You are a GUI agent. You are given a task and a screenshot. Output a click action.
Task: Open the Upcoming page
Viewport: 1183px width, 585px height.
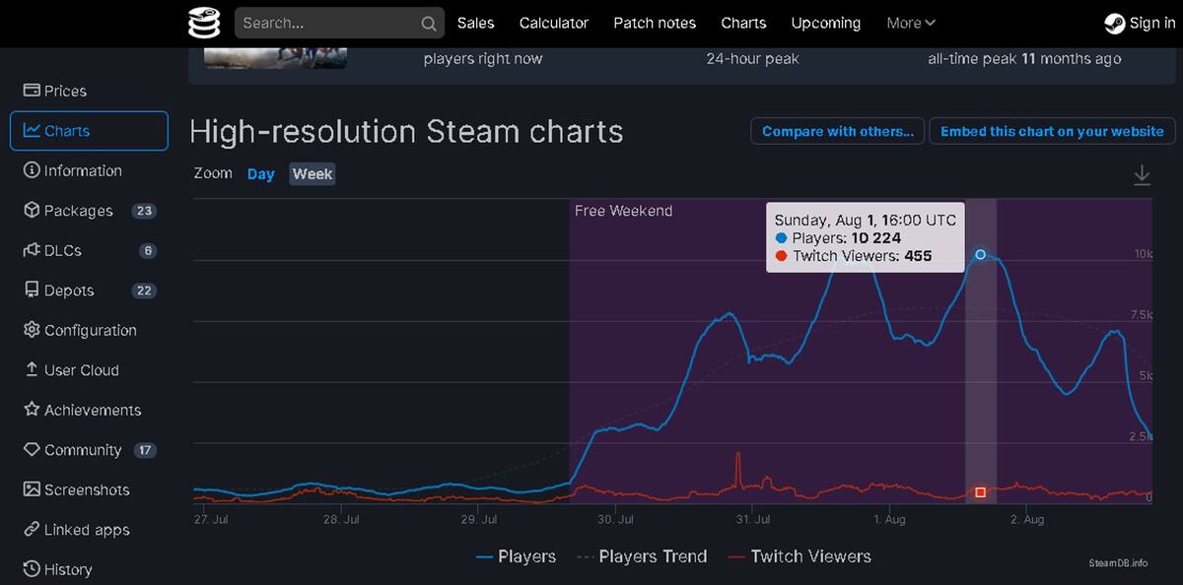coord(826,23)
